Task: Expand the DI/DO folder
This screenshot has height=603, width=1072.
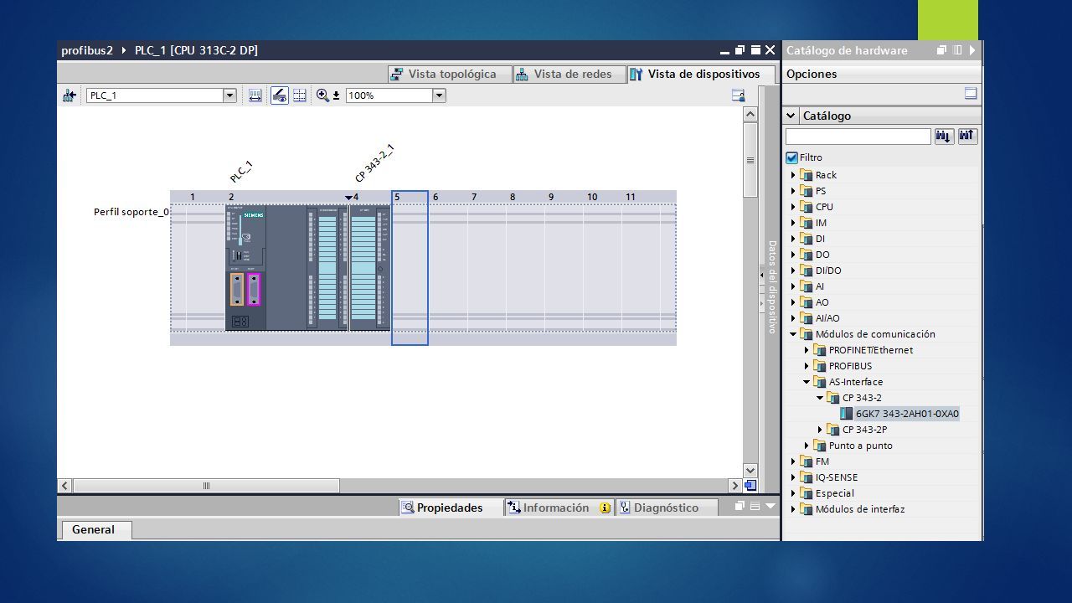Action: click(x=793, y=271)
